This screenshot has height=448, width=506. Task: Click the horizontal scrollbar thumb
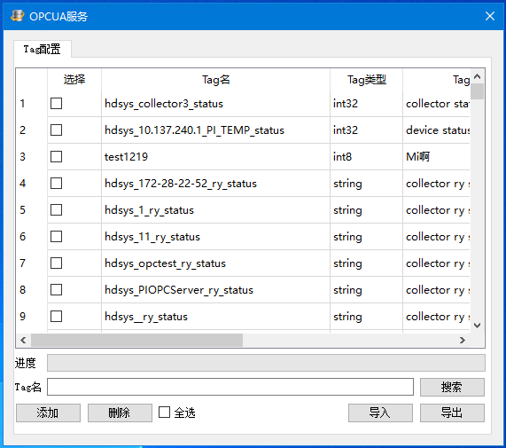coord(136,340)
